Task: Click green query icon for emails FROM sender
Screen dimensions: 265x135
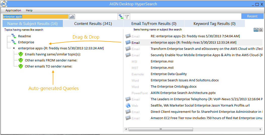Action: click(21, 60)
